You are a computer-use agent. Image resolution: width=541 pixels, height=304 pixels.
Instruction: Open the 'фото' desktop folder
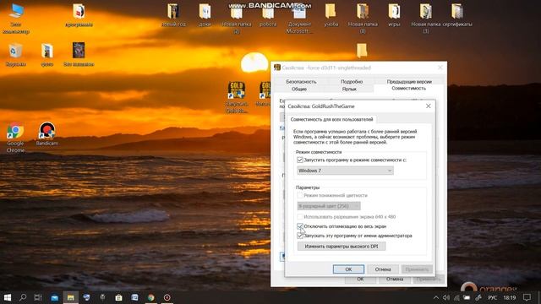click(x=47, y=55)
